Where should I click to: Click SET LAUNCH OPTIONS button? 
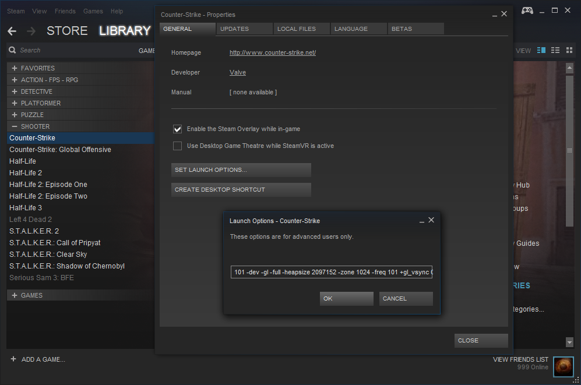pos(241,170)
